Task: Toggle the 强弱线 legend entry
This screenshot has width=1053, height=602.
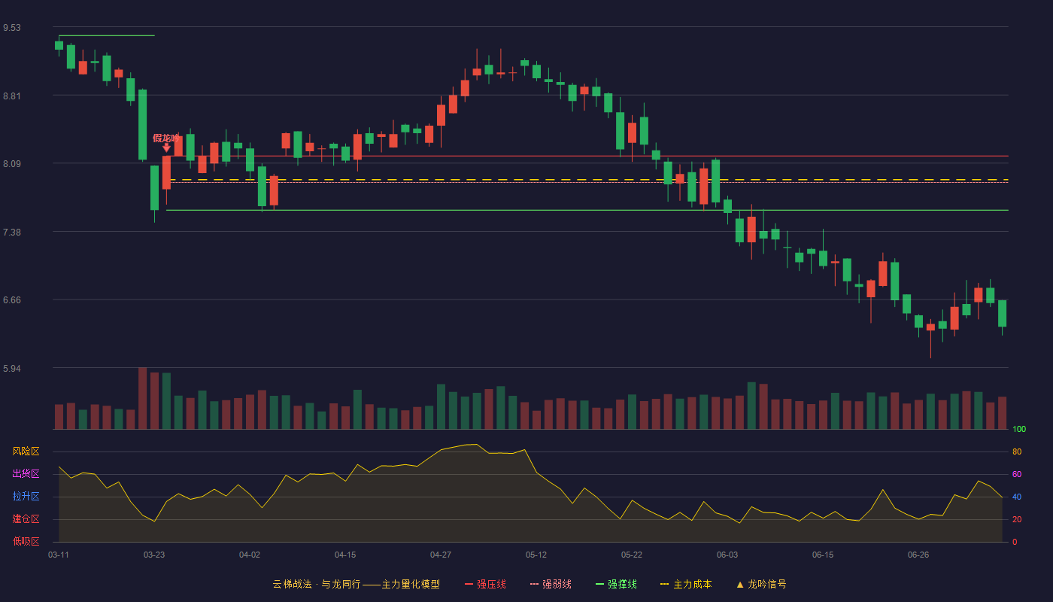Action: tap(551, 584)
